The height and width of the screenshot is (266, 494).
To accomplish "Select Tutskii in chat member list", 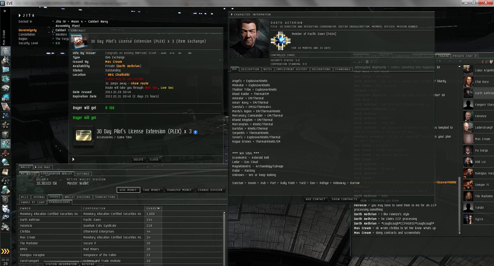I will point(479,208).
